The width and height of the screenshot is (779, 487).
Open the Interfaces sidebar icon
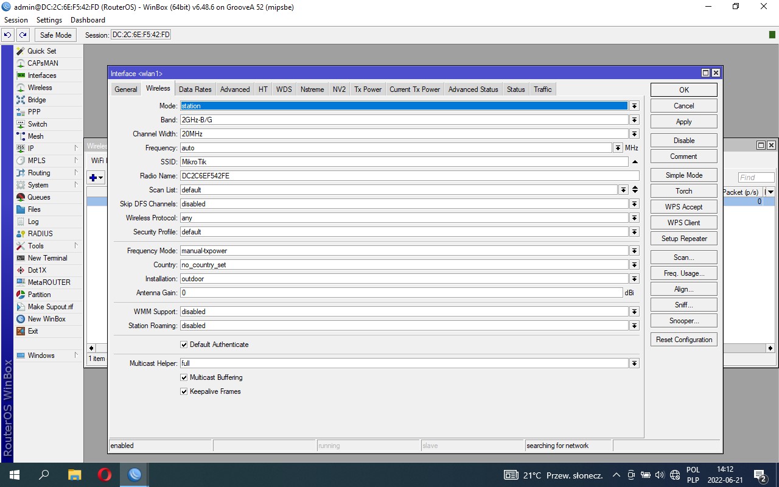click(x=21, y=75)
